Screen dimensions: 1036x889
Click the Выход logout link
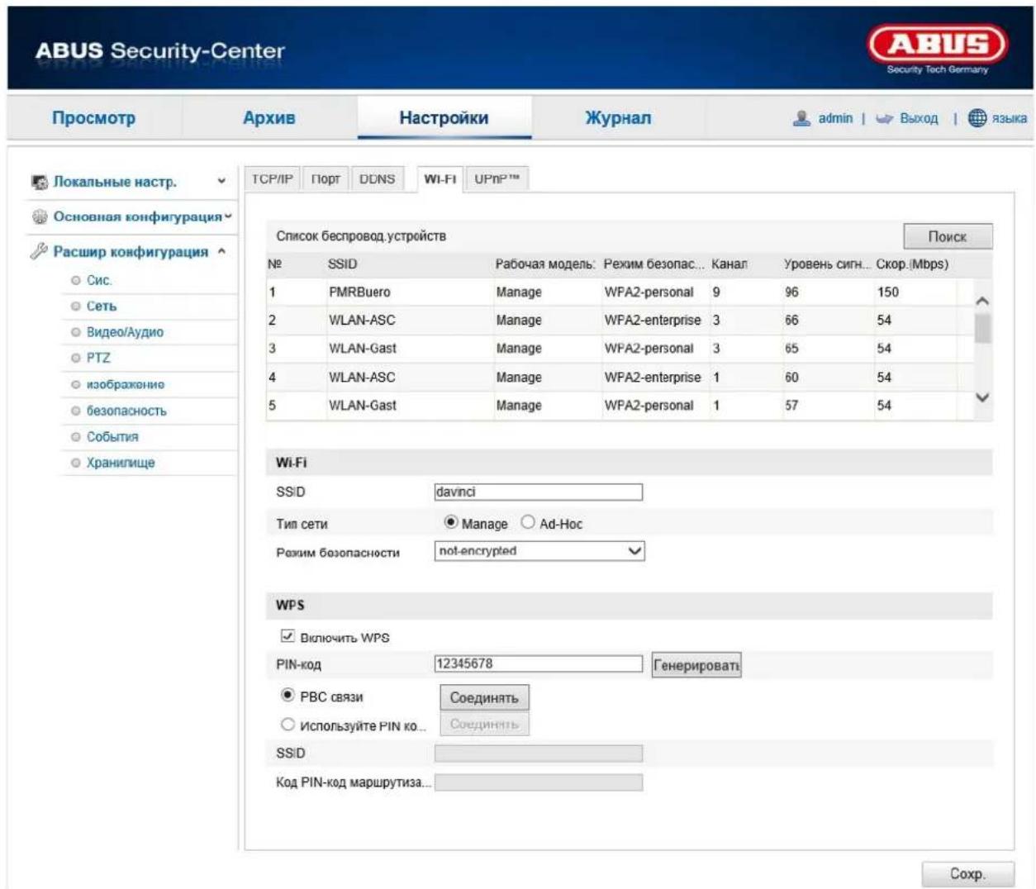click(x=919, y=118)
